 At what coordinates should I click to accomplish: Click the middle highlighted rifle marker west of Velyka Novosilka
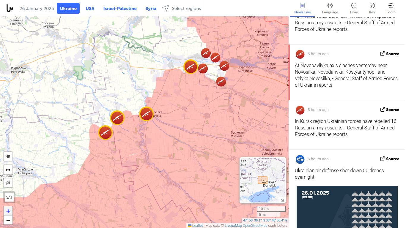point(117,118)
